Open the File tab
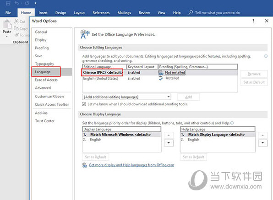 pyautogui.click(x=8, y=13)
